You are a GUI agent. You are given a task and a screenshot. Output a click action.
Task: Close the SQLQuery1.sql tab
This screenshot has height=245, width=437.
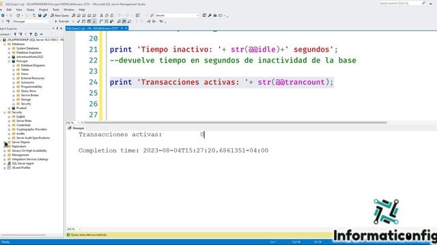(x=126, y=29)
